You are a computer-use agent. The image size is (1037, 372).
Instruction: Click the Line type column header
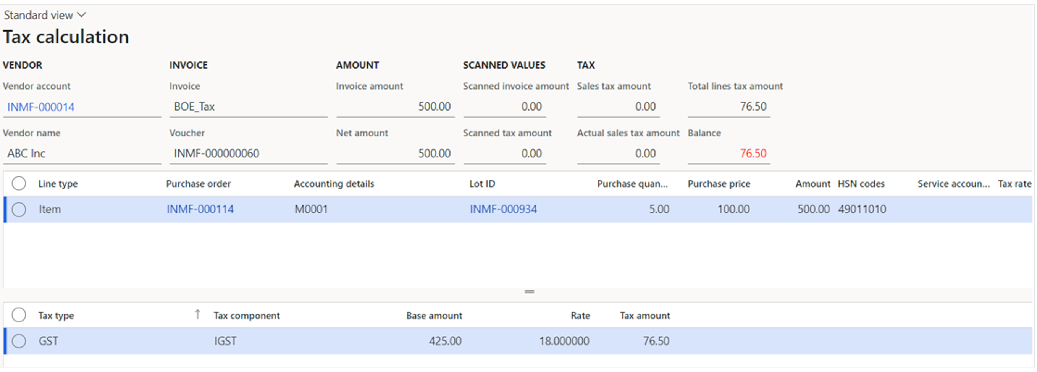(58, 184)
